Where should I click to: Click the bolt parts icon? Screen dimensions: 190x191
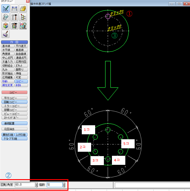point(6,17)
